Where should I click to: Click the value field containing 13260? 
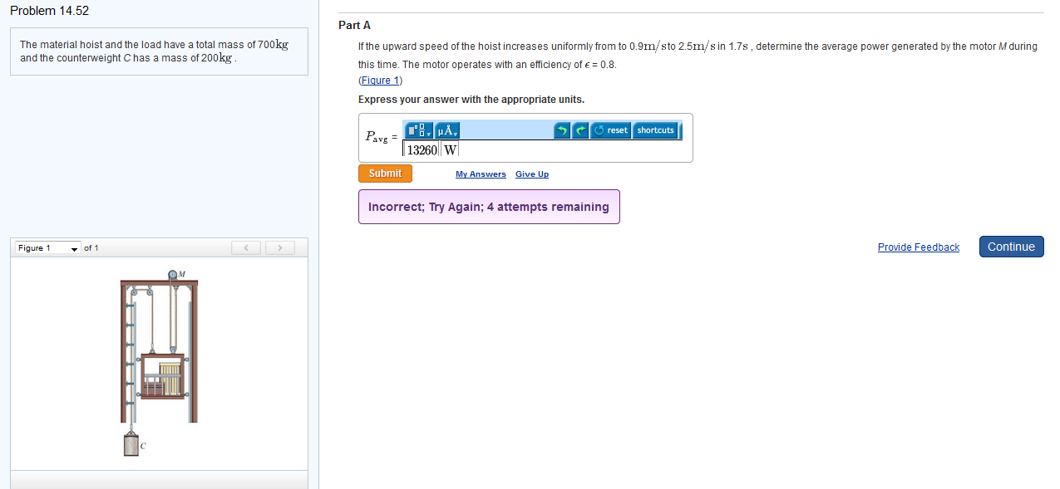pos(422,150)
